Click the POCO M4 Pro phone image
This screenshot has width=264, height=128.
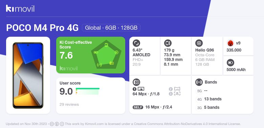coord(28,75)
